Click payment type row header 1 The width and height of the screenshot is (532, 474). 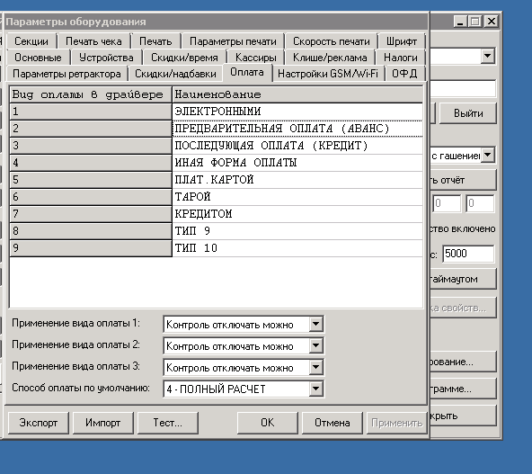(x=91, y=112)
